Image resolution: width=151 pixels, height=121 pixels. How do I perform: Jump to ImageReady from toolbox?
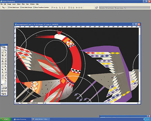coord(4,94)
